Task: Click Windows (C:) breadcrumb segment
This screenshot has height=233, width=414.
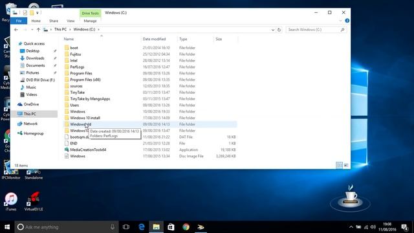Action: point(84,30)
